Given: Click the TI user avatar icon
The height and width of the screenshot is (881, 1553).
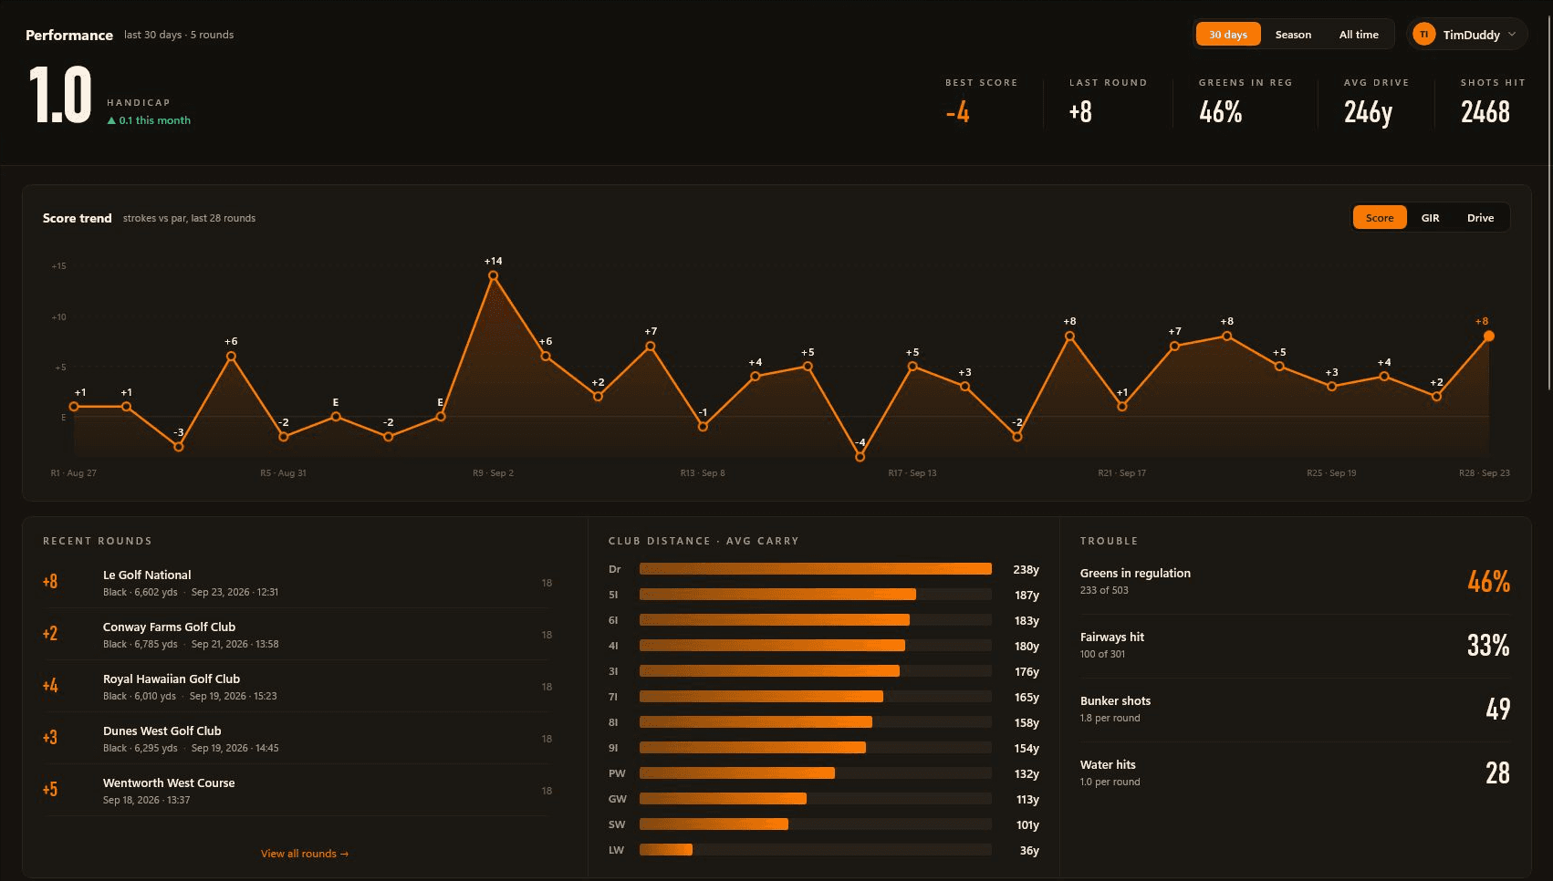Looking at the screenshot, I should pyautogui.click(x=1423, y=35).
